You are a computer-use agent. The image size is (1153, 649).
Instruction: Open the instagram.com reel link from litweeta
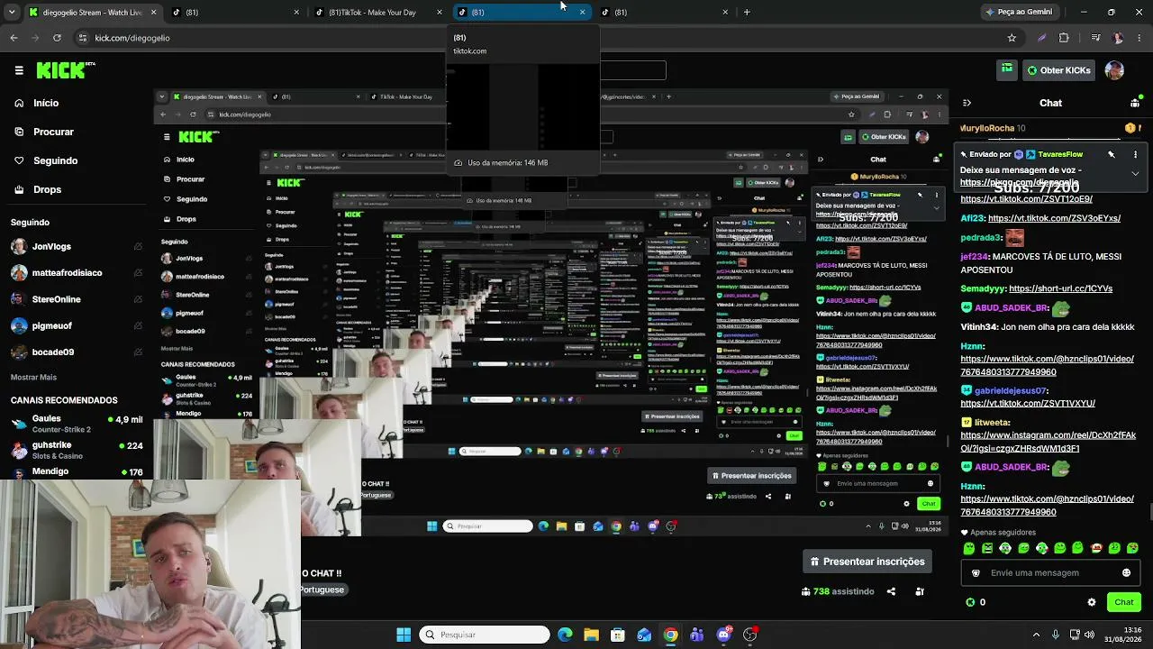point(1048,442)
